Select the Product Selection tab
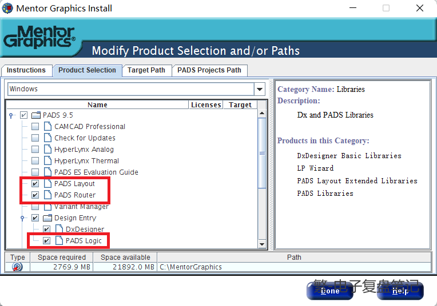437x306 pixels. (x=87, y=70)
